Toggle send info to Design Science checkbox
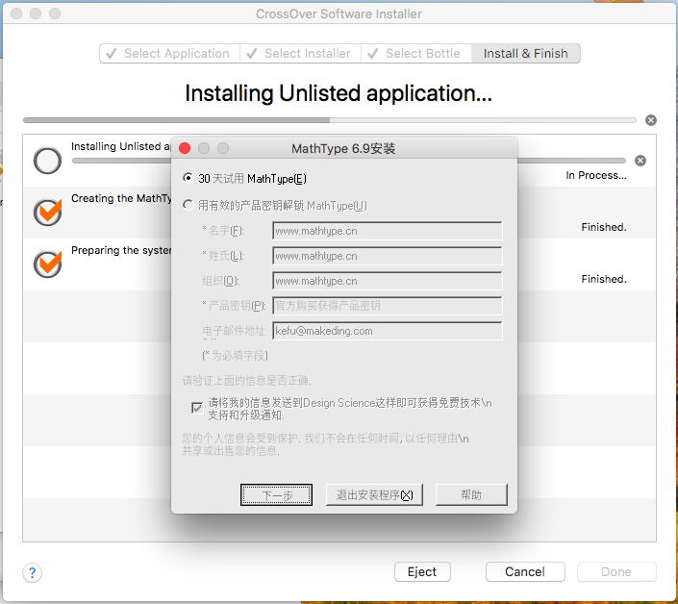This screenshot has width=678, height=604. point(197,407)
